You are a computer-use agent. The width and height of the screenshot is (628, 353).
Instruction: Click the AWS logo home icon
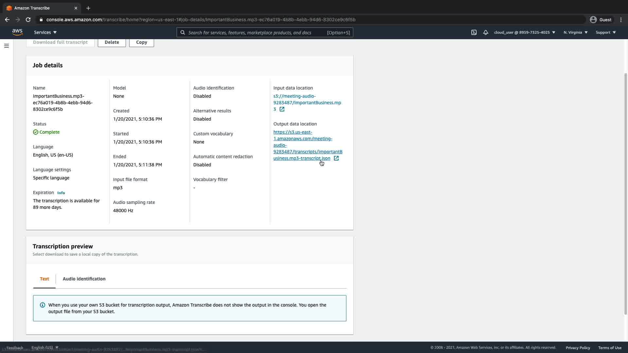click(17, 32)
